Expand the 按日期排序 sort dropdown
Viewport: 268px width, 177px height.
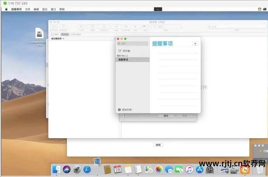point(58,39)
